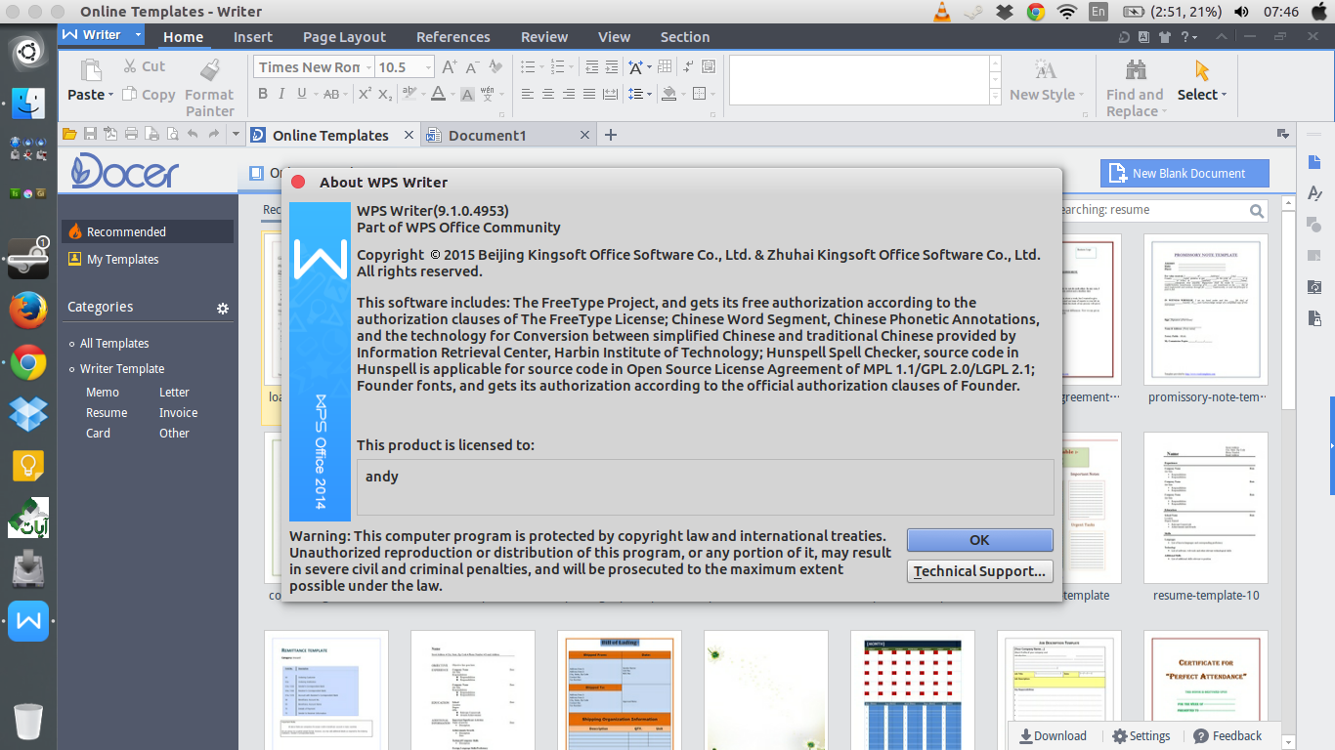Launch Firefox from the dock
This screenshot has height=750, width=1335.
(x=28, y=312)
